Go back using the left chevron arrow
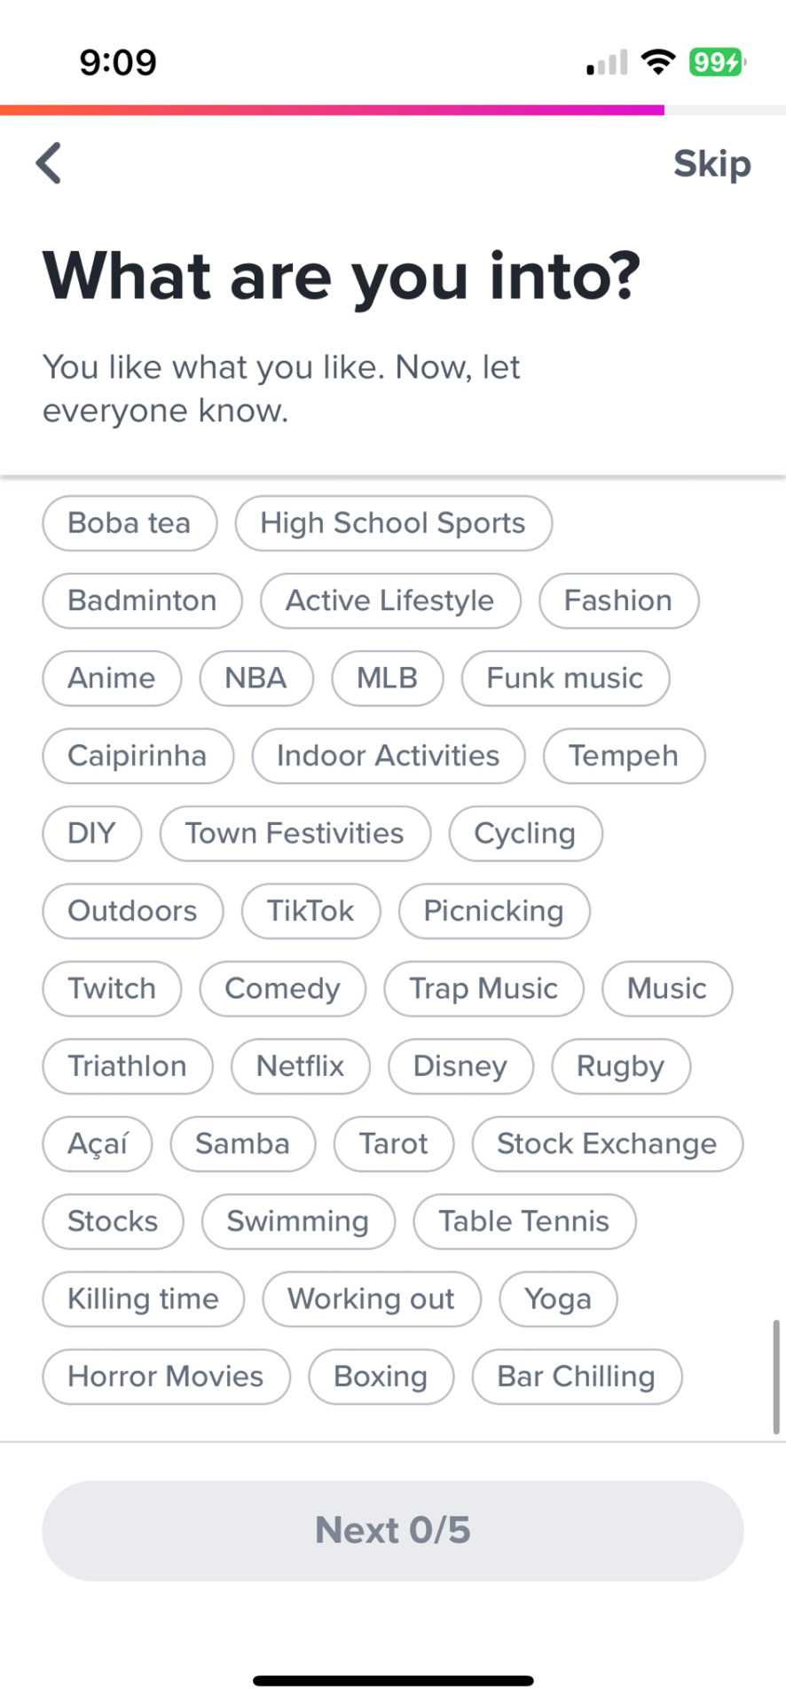 [49, 163]
